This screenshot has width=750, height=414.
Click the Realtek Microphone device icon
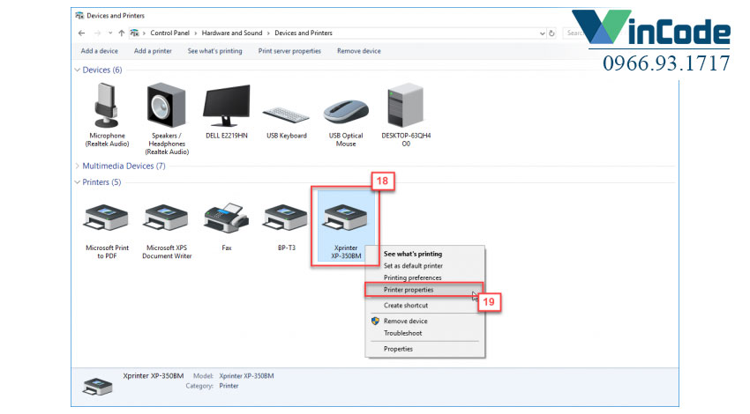pos(106,106)
